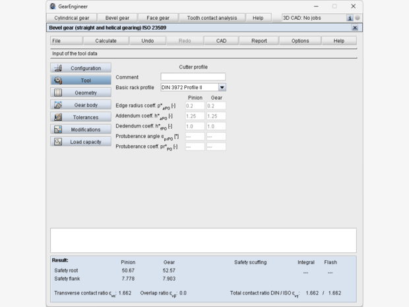
Task: Click the 3D CAD status indicator circle
Action: click(x=358, y=18)
